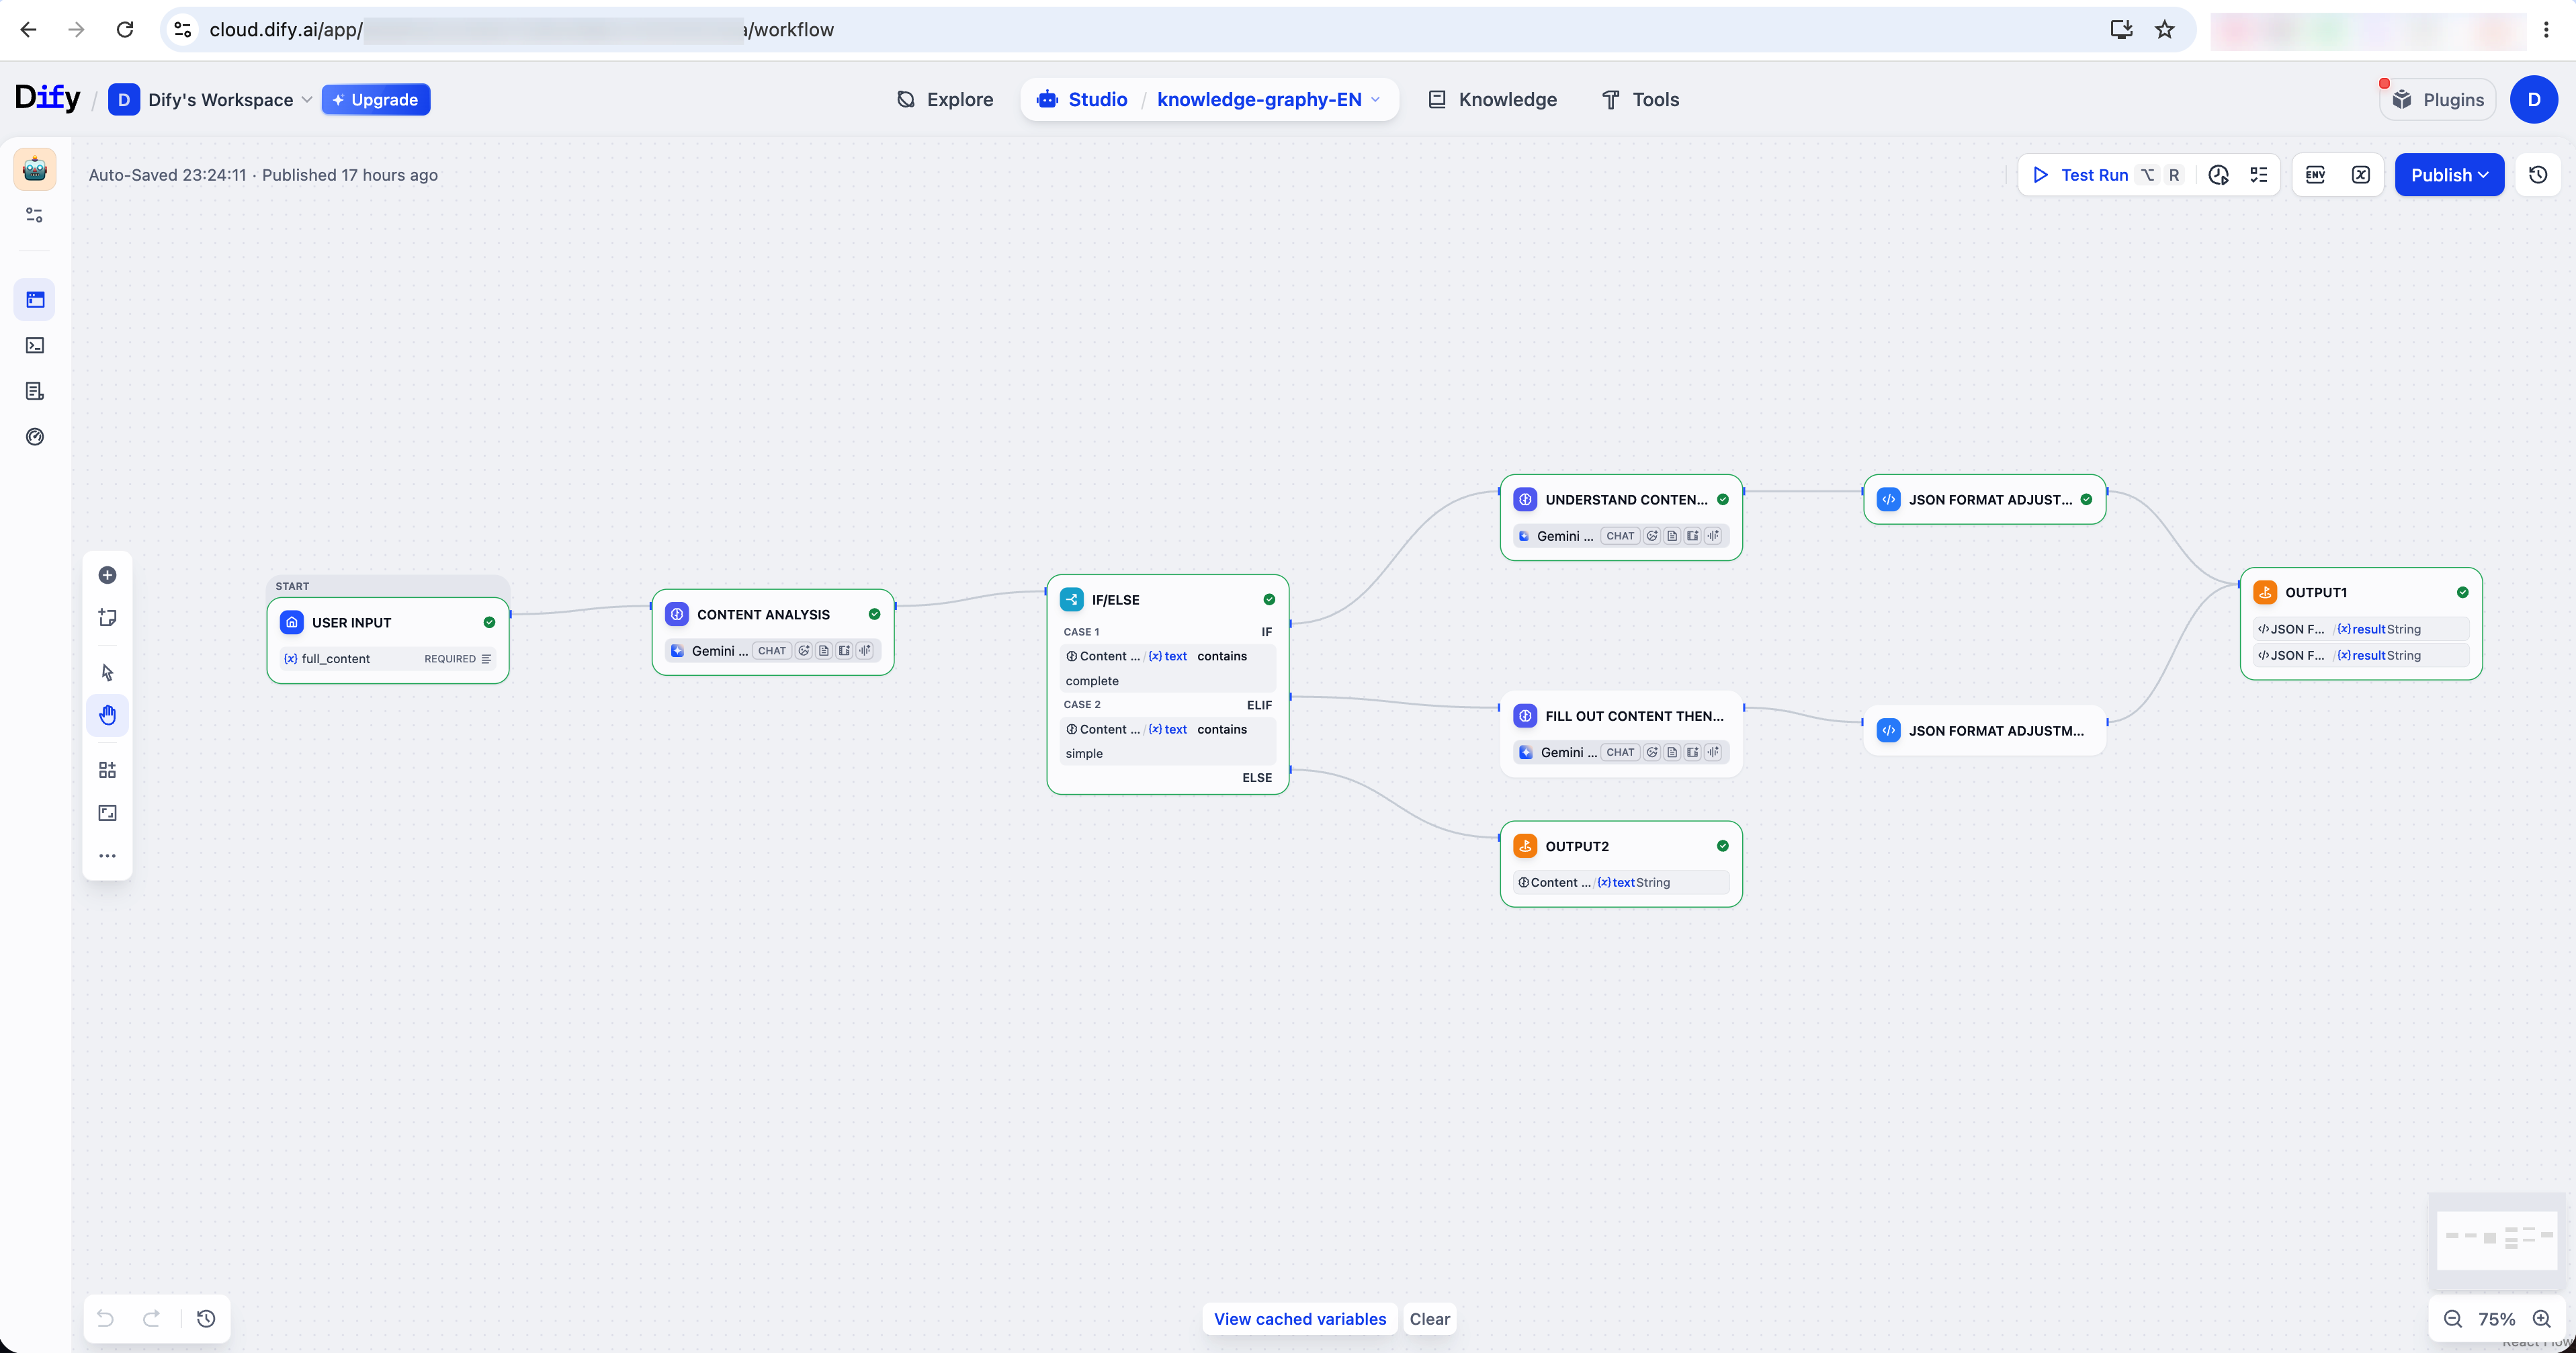Screen dimensions: 2576x1353
Task: Open change history icon at bottom left
Action: point(206,1318)
